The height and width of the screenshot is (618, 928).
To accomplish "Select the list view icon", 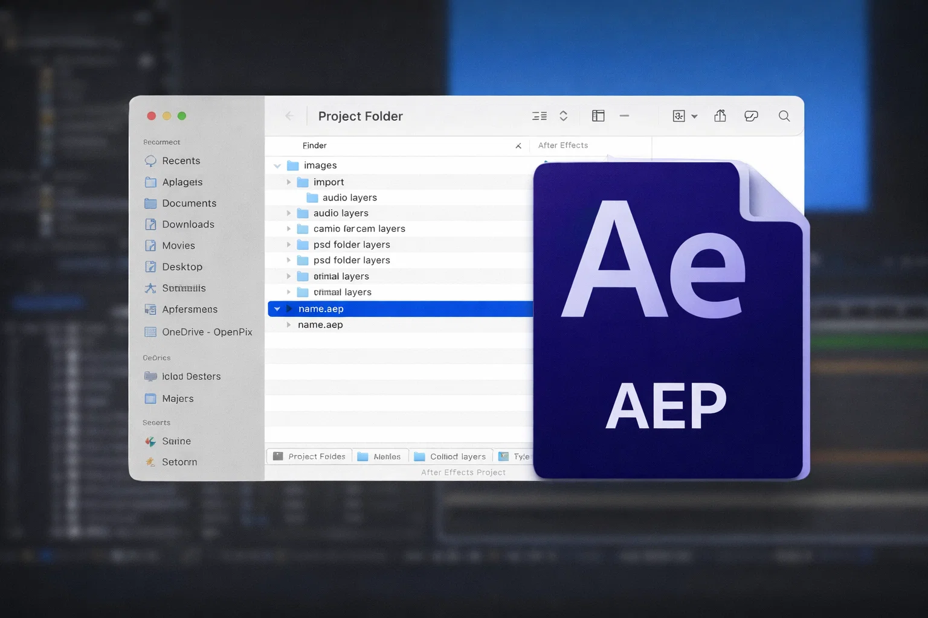I will pos(540,115).
